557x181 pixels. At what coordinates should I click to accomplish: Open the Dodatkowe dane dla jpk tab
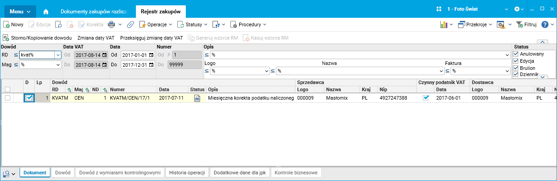point(240,173)
